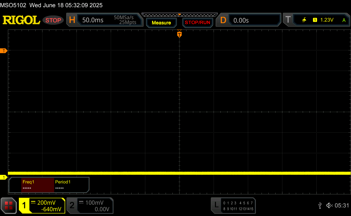This screenshot has height=216, width=351.
Task: Select the 50.0ms timebase value
Action: pyautogui.click(x=93, y=20)
